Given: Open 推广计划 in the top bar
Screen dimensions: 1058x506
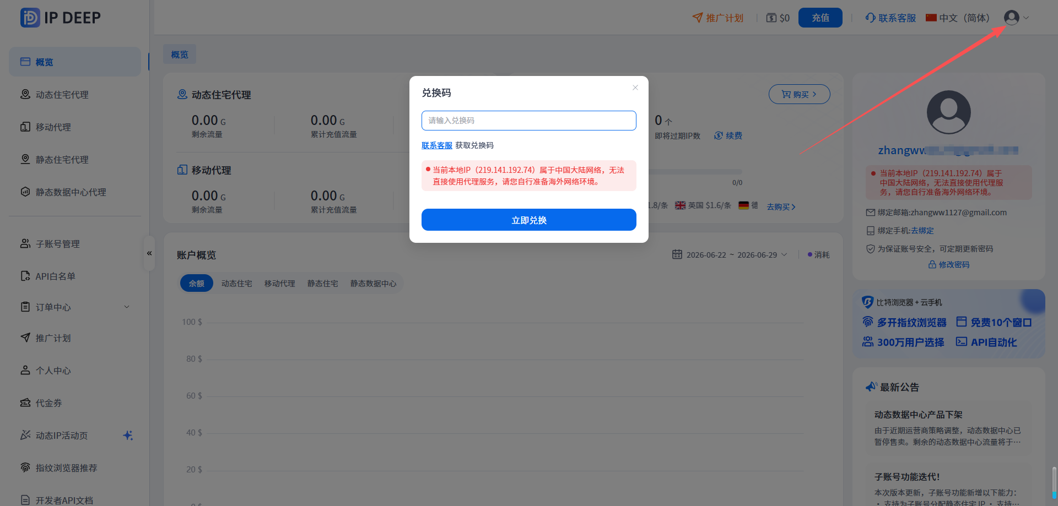Looking at the screenshot, I should click(718, 18).
